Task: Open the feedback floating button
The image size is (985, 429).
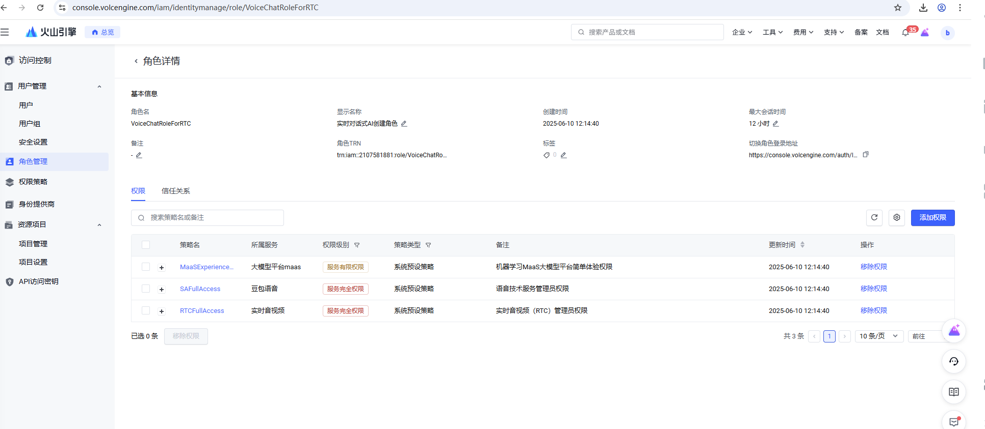Action: pos(954,421)
